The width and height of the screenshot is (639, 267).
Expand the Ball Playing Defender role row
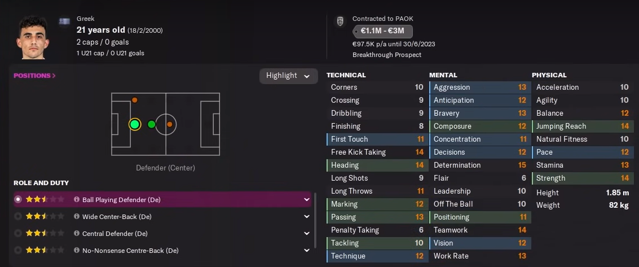(x=306, y=200)
